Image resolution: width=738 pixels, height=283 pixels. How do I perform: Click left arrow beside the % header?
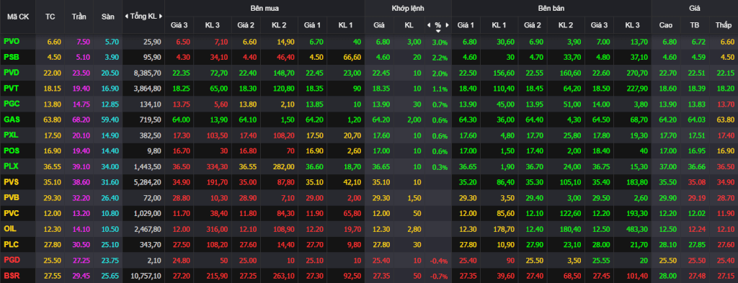click(x=429, y=25)
